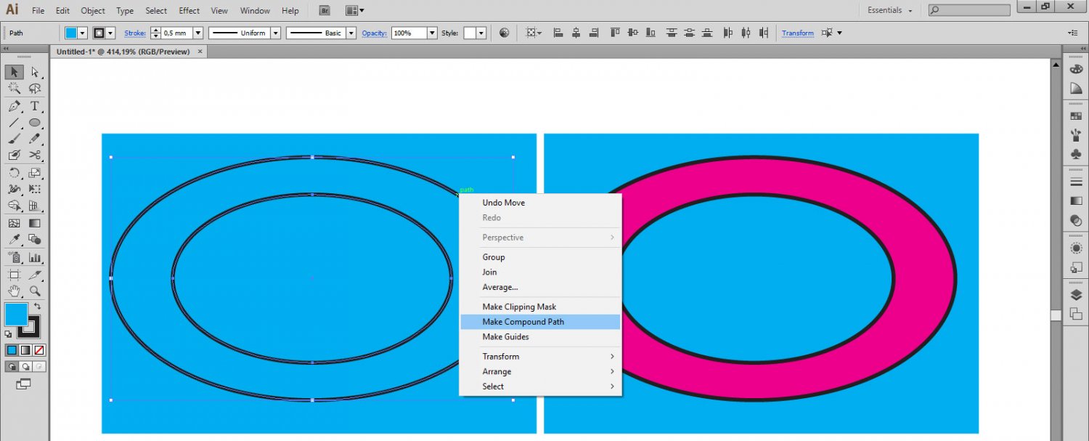The image size is (1089, 441).
Task: Select the Gradient tool
Action: click(x=34, y=224)
